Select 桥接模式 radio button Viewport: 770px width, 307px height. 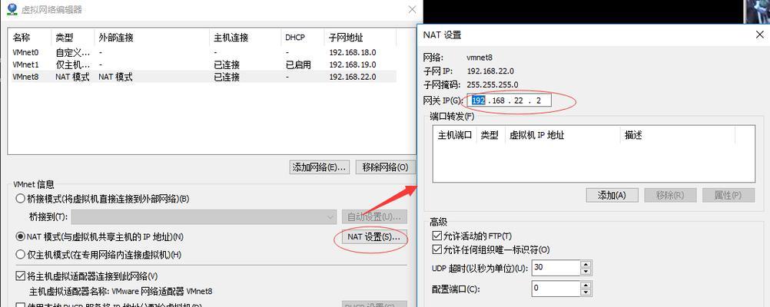tap(21, 199)
